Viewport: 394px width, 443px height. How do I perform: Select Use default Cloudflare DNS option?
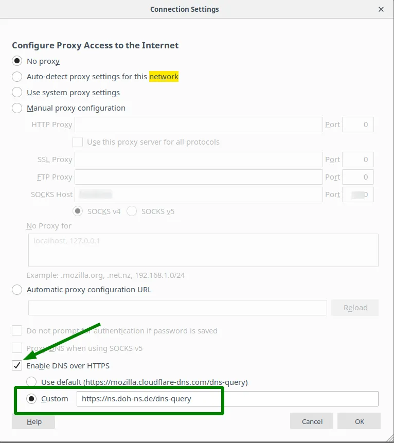(31, 382)
